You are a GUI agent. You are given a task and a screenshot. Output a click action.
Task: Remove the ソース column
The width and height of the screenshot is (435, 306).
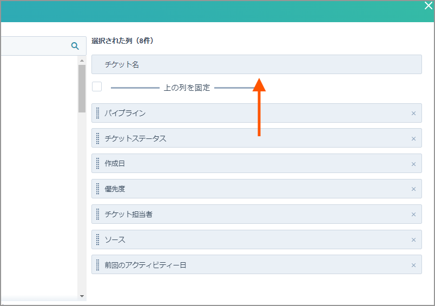tap(413, 240)
